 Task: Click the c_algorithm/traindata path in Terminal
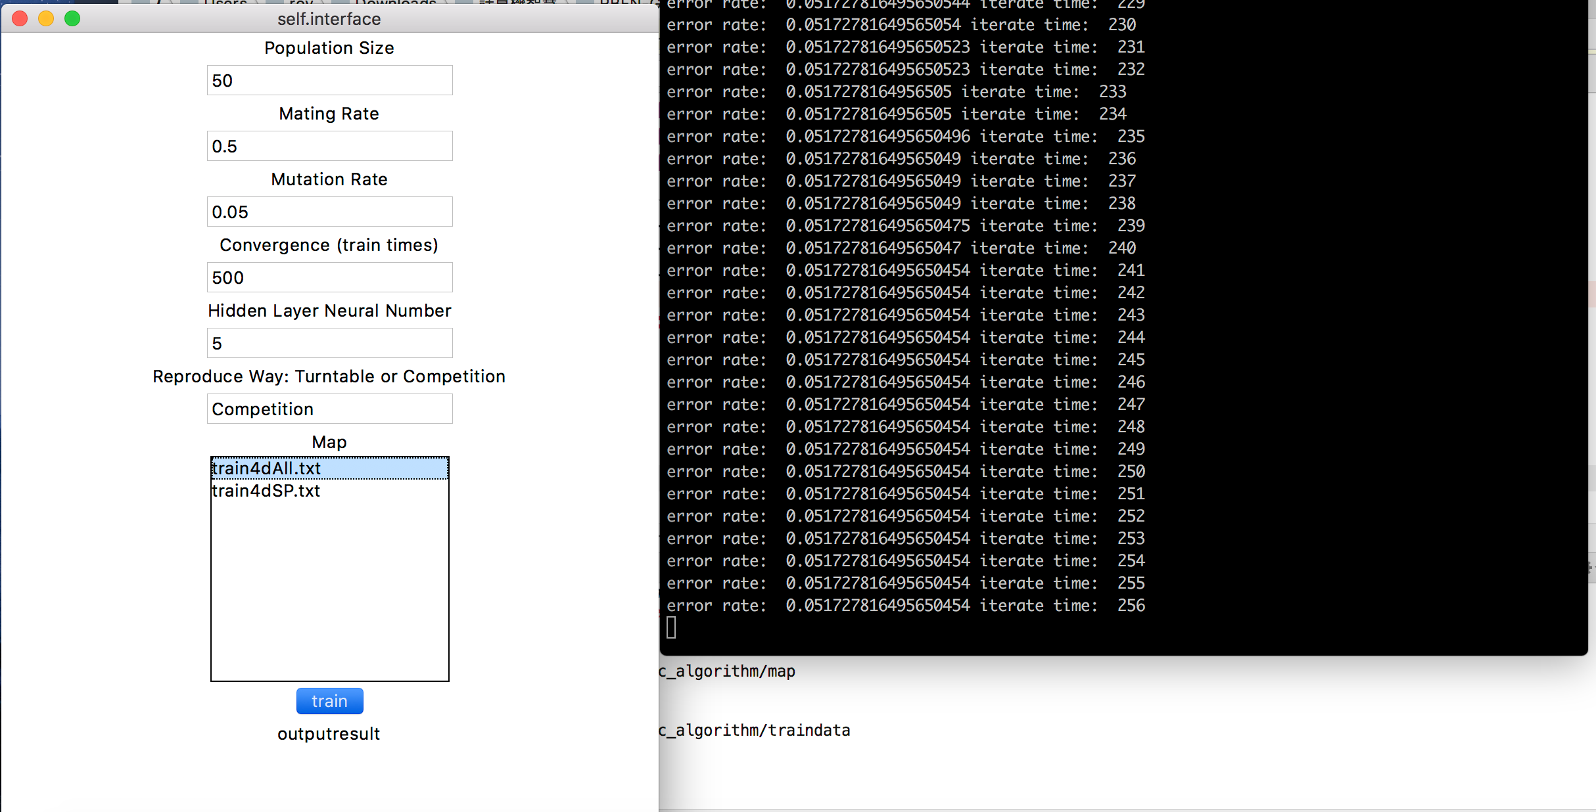coord(753,730)
